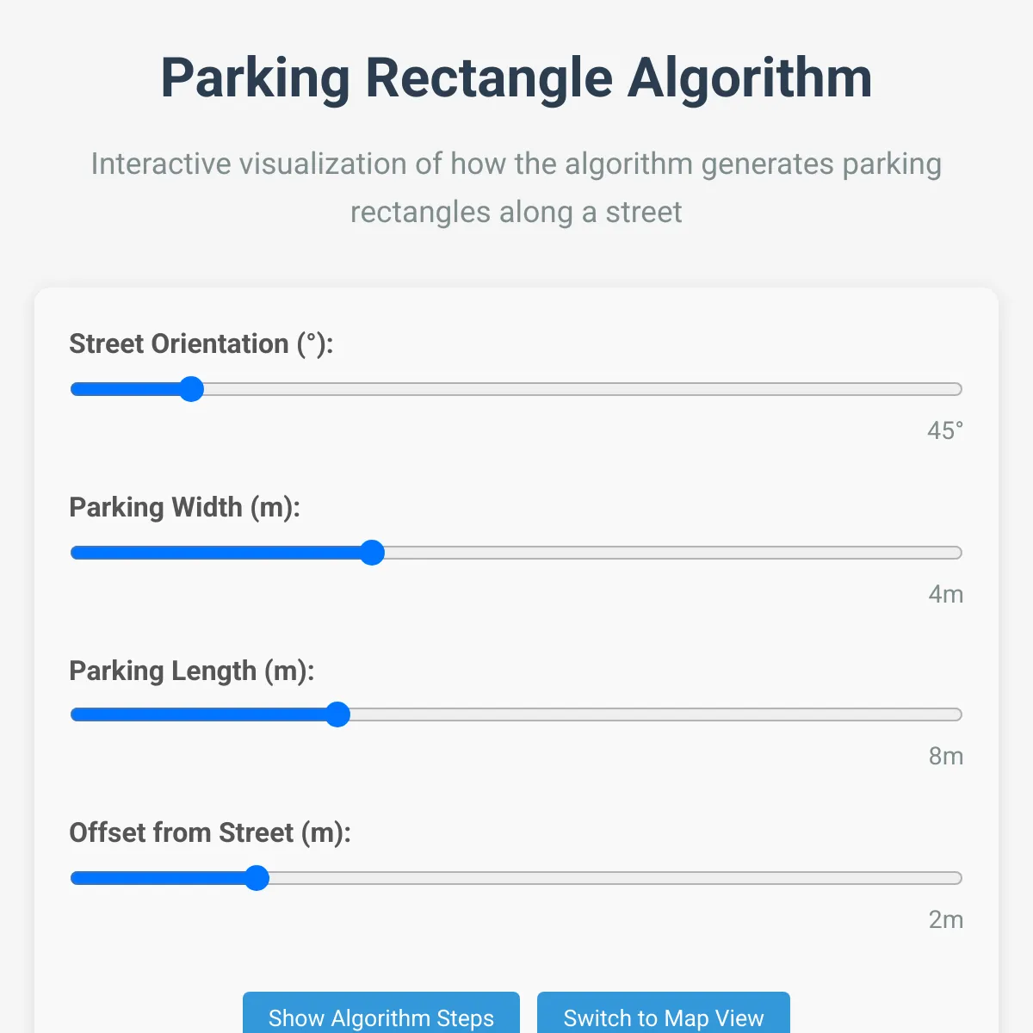Click the 4m value readout
1033x1033 pixels.
click(948, 594)
